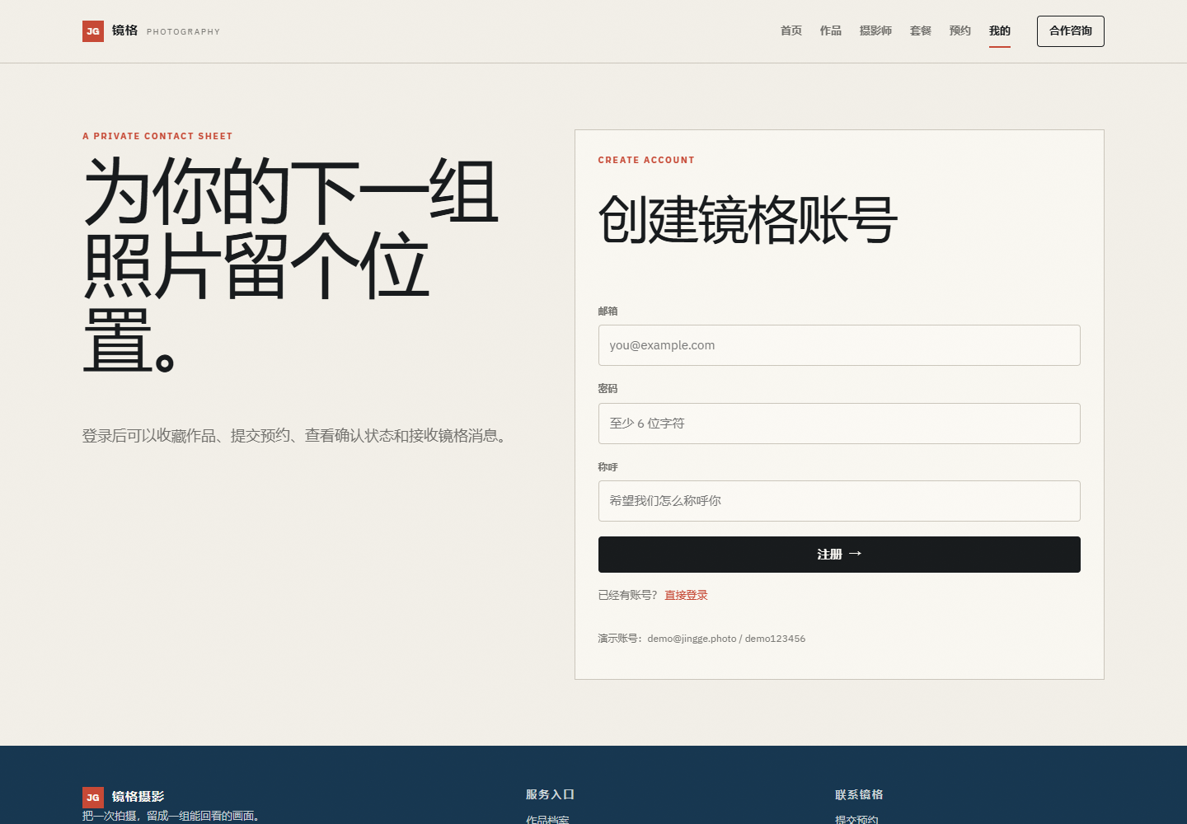Focus the 称呼 name input field
The image size is (1187, 824).
coord(839,501)
